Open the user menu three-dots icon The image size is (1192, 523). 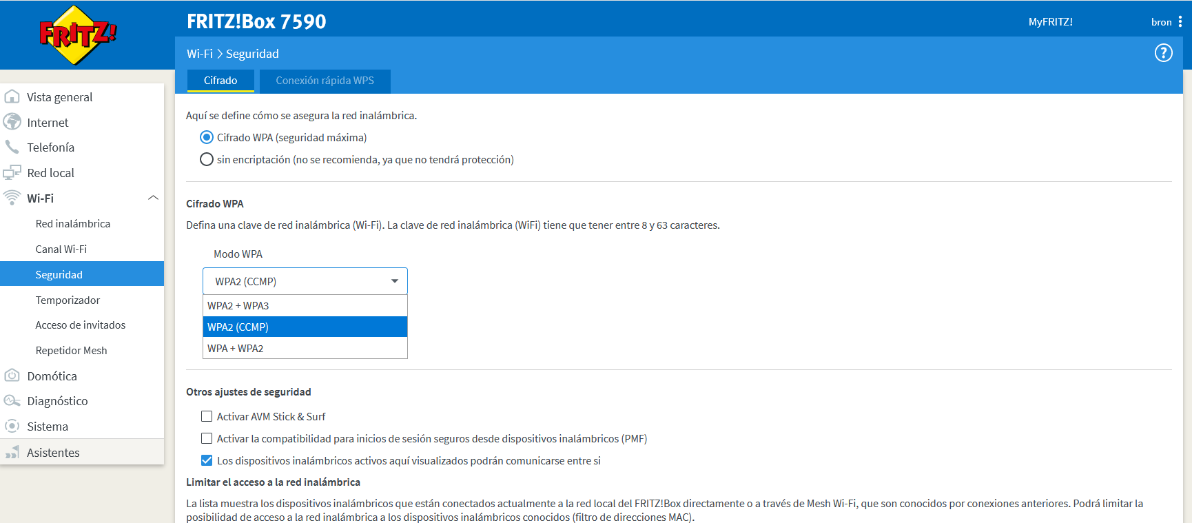tap(1180, 22)
